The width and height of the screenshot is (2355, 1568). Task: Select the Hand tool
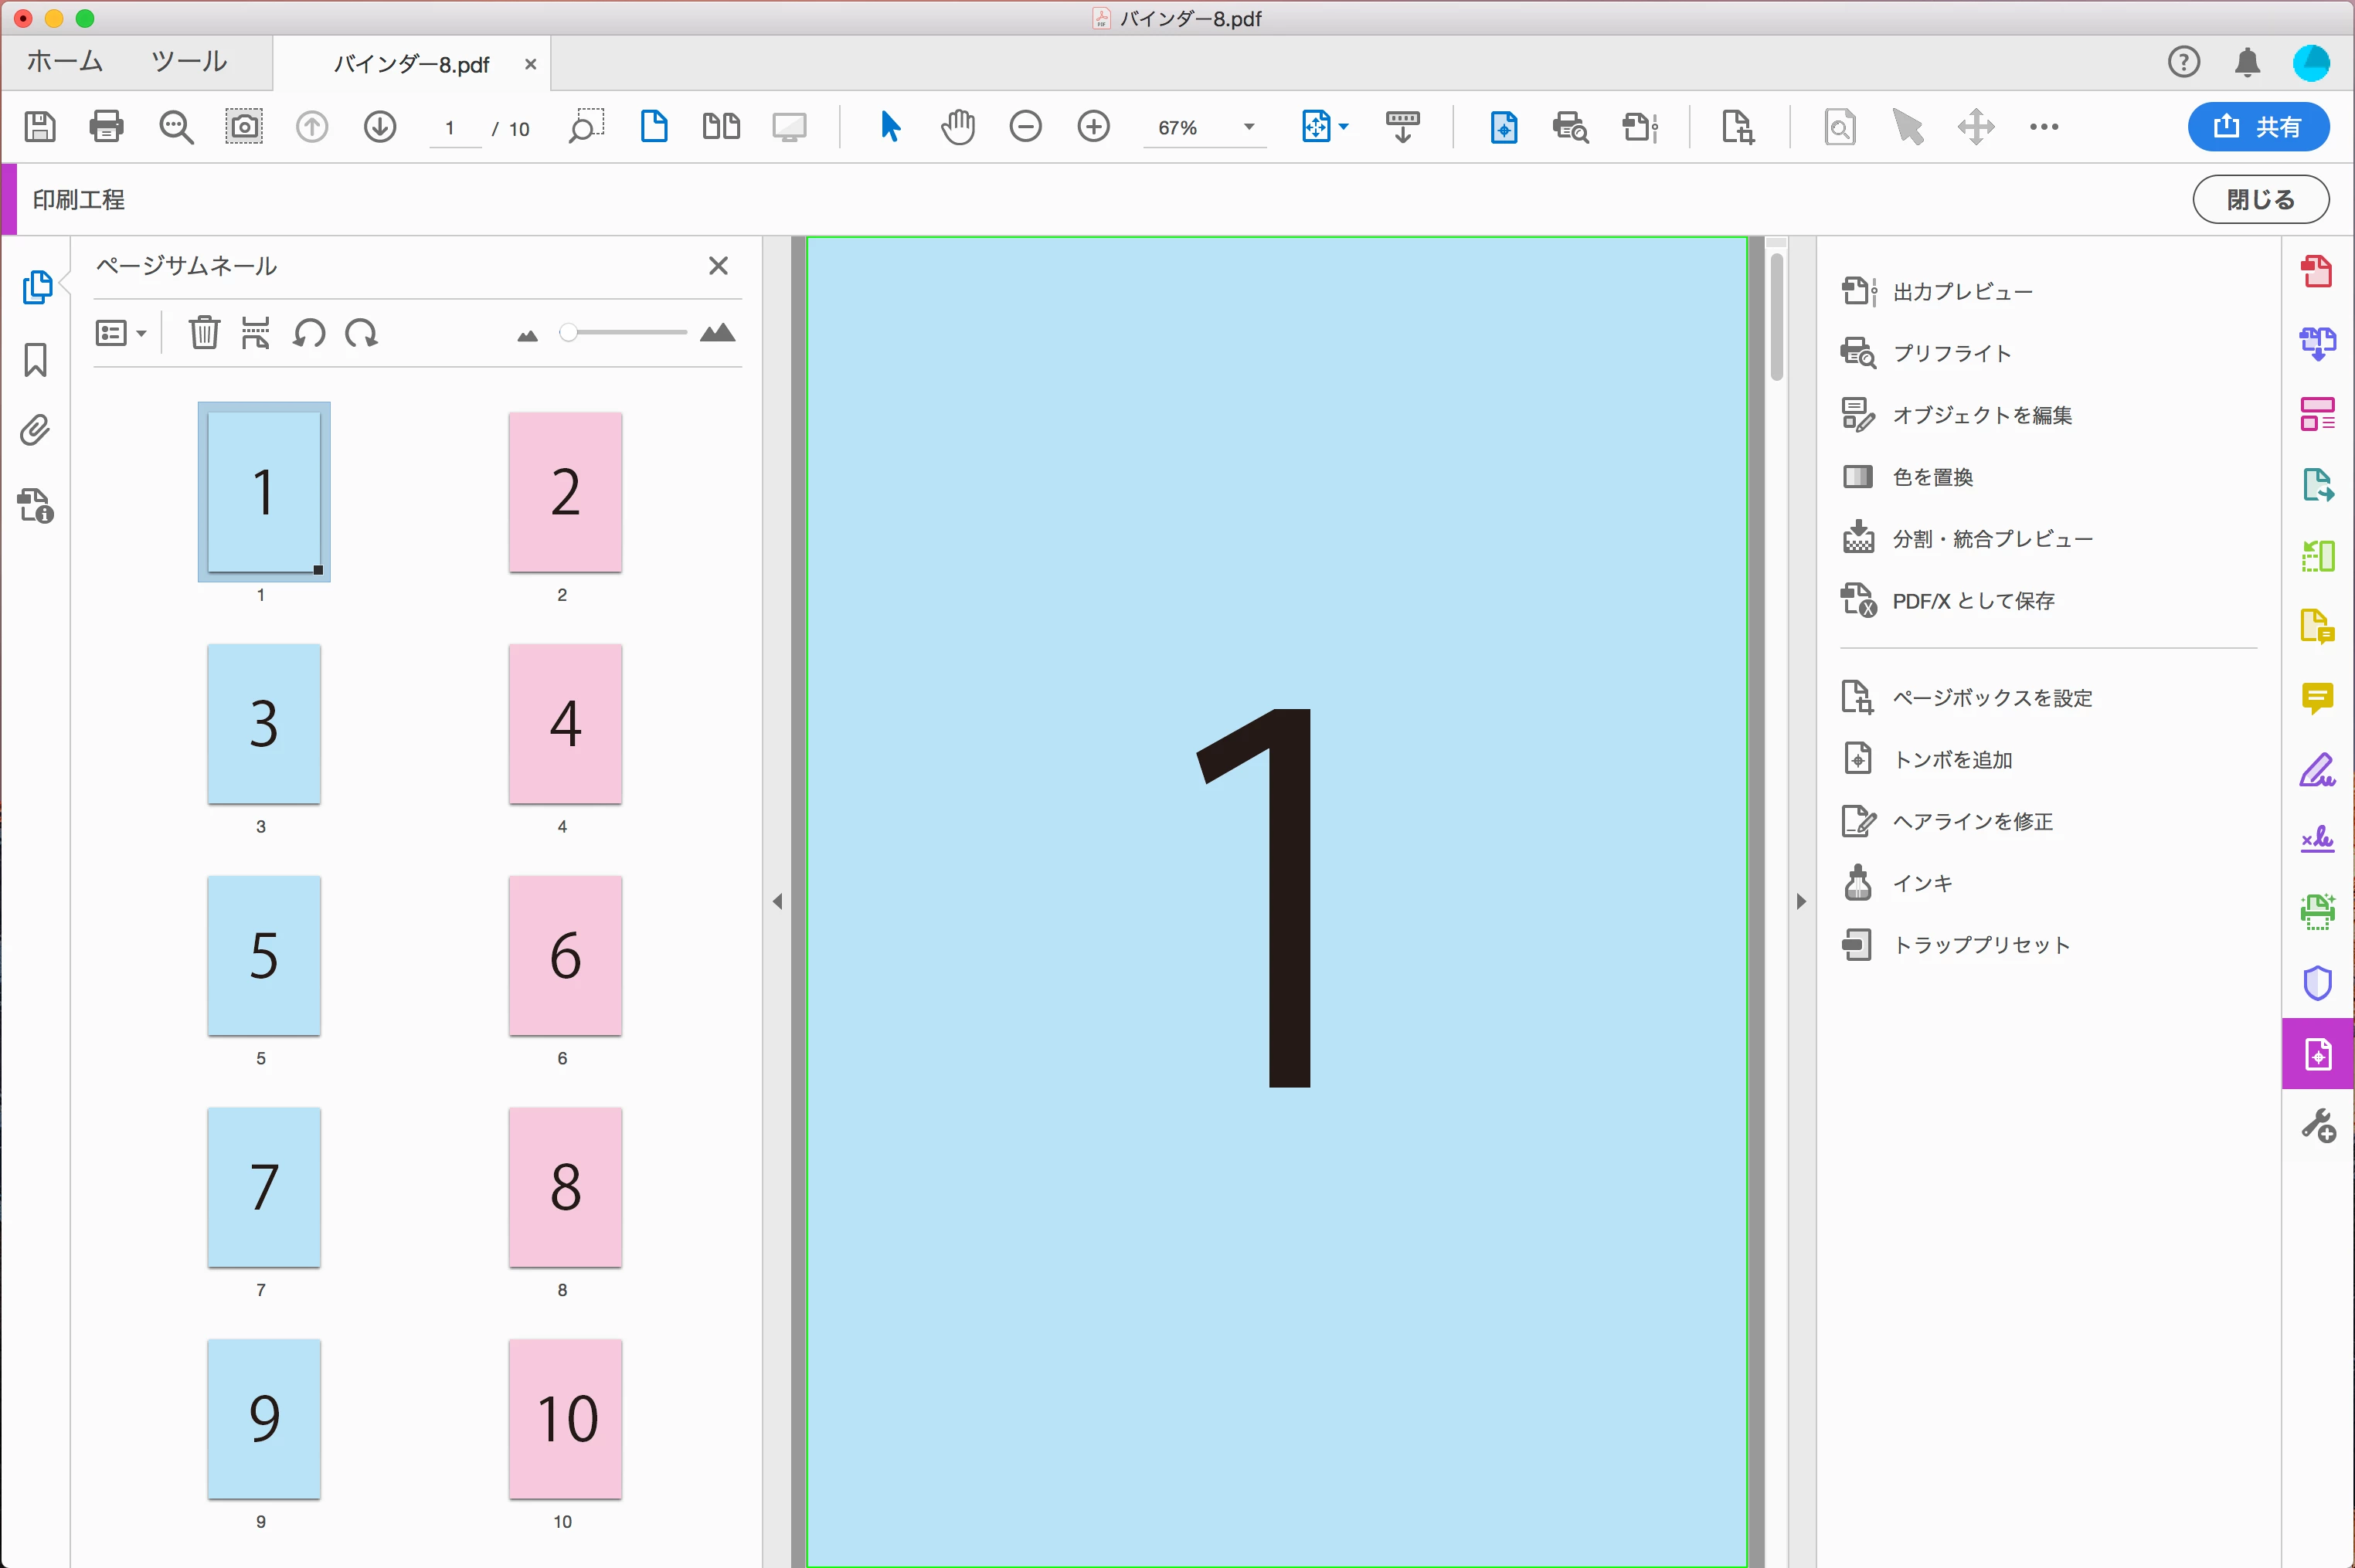coord(957,127)
